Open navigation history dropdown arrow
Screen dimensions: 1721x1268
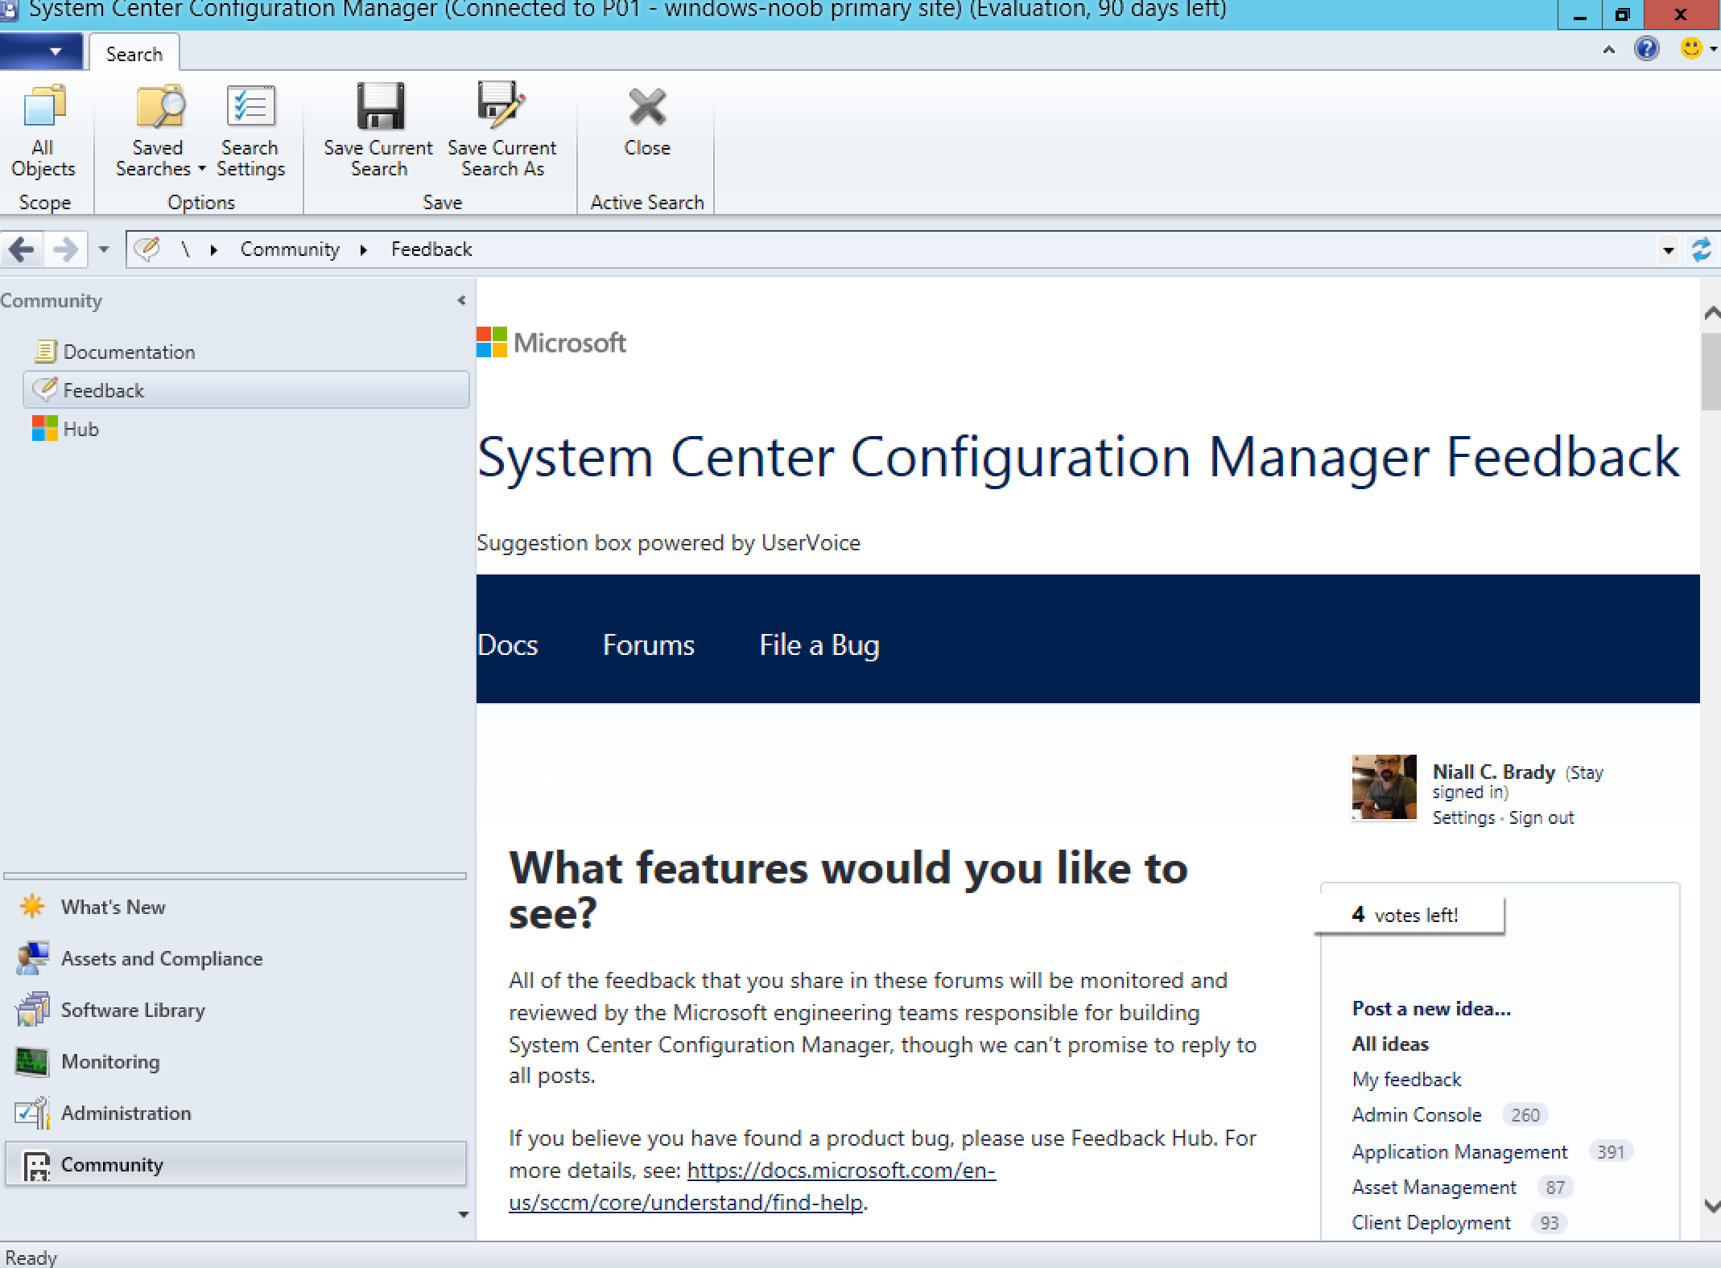[103, 249]
